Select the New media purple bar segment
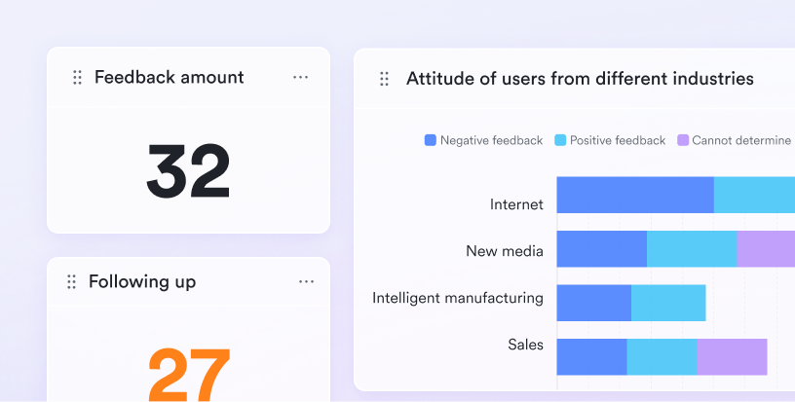 [766, 249]
